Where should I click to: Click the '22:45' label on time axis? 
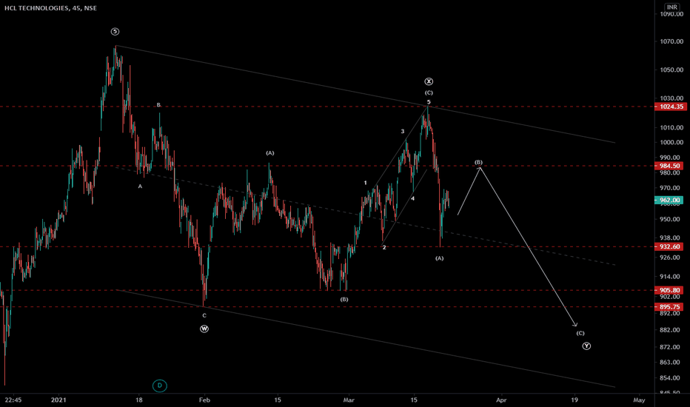click(x=13, y=400)
